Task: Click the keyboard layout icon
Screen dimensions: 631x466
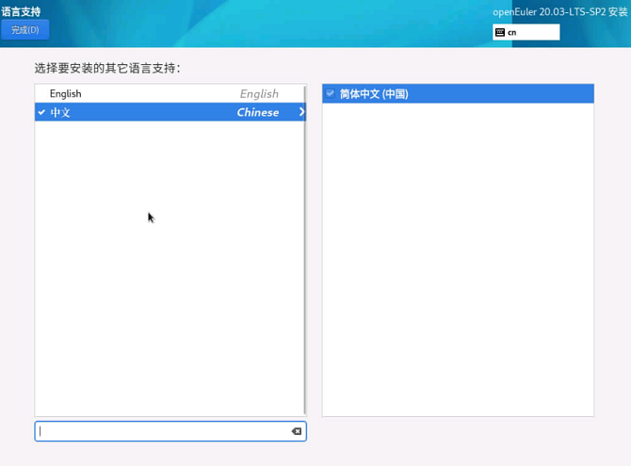Action: click(x=500, y=32)
